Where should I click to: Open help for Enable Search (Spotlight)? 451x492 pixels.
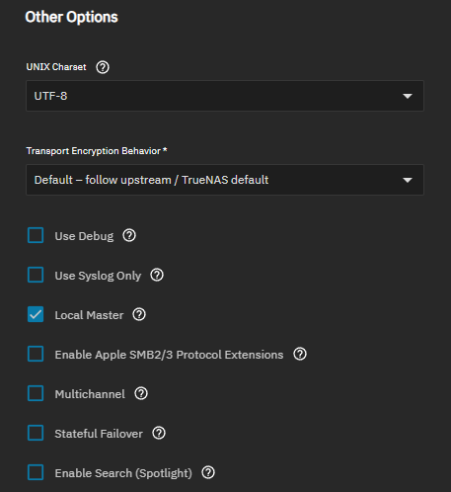click(x=208, y=472)
